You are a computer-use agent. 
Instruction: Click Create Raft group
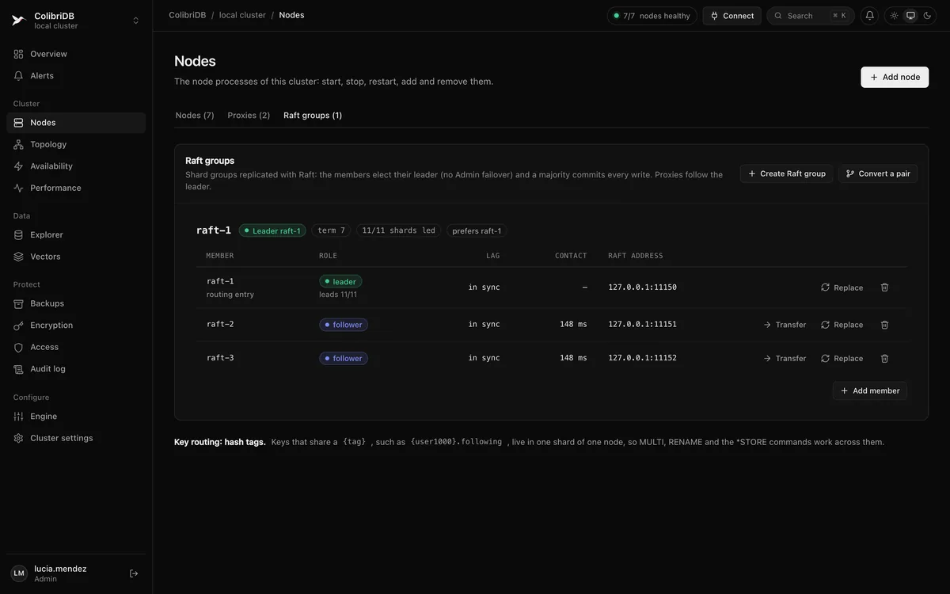(x=786, y=173)
